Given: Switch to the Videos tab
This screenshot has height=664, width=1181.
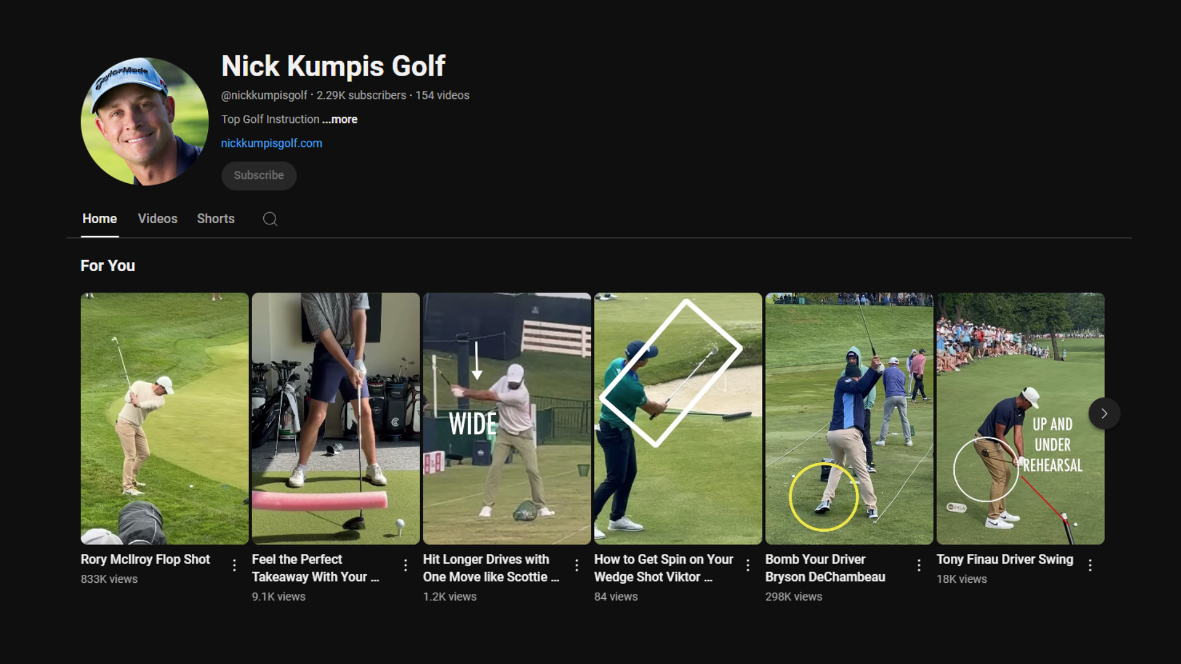Looking at the screenshot, I should [x=157, y=219].
